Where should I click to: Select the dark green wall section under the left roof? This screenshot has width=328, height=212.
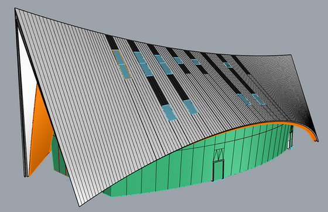(x=59, y=155)
